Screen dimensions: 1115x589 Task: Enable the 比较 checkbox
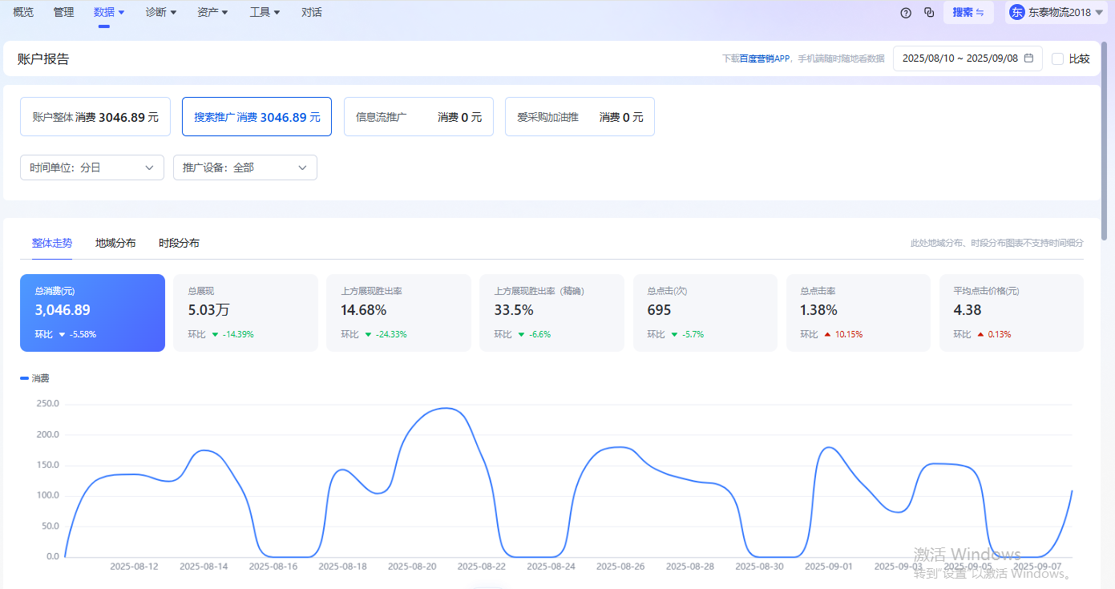point(1057,58)
